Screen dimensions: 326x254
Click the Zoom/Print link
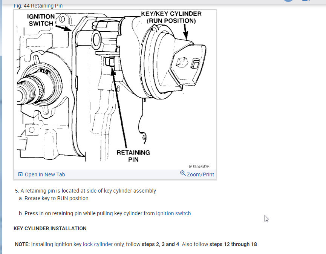200,174
